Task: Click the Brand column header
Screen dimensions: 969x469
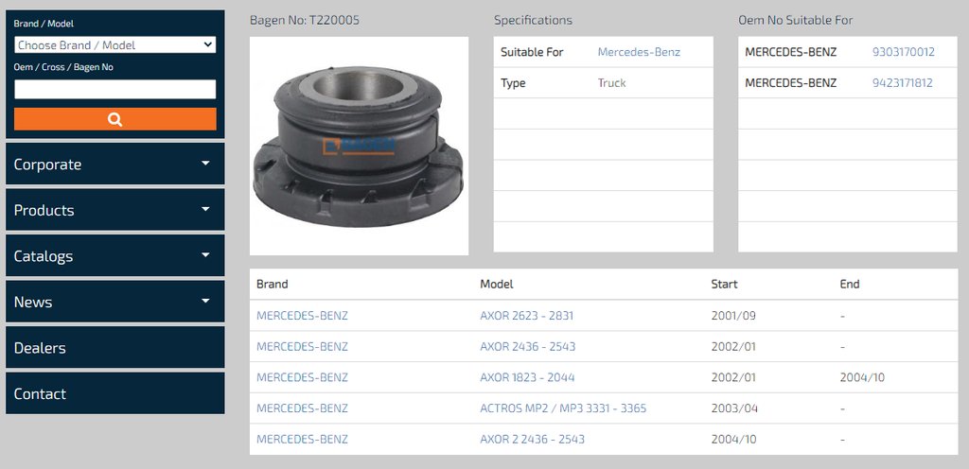Action: (272, 285)
